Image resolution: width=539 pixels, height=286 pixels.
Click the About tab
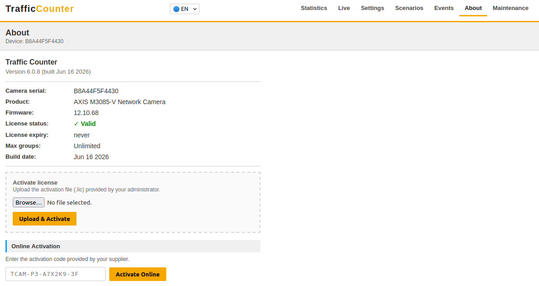(x=473, y=8)
